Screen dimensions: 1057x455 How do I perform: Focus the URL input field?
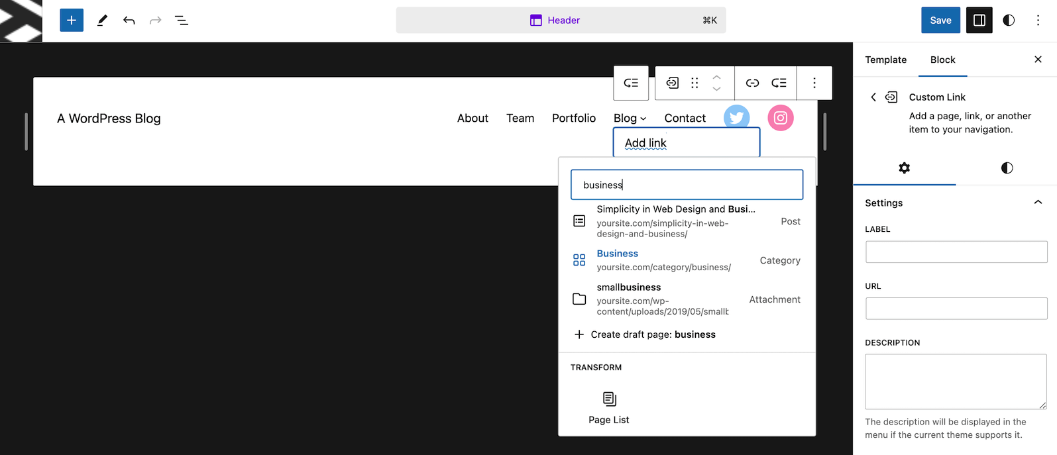pyautogui.click(x=956, y=309)
